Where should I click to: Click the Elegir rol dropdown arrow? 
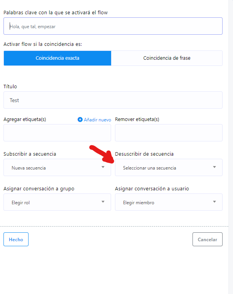(x=103, y=202)
